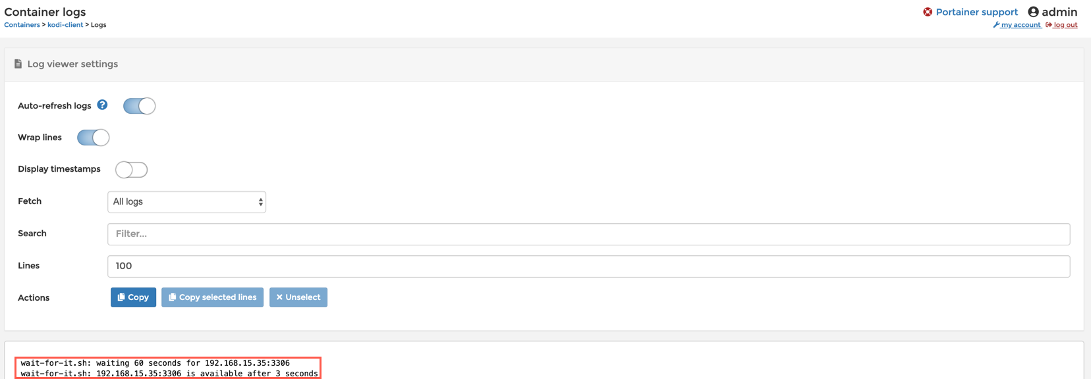Viewport: 1091px width, 379px height.
Task: Click the Search filter input field
Action: (x=588, y=234)
